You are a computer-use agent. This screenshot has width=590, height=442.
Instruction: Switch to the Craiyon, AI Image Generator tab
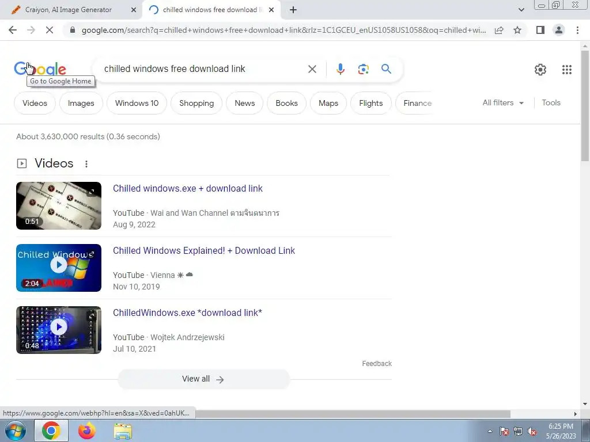point(69,10)
